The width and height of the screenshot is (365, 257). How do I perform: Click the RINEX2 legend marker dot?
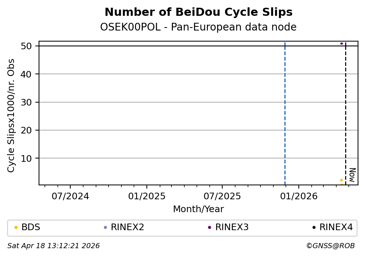click(x=105, y=227)
